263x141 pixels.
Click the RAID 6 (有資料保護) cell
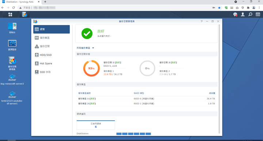pyautogui.click(x=144, y=98)
